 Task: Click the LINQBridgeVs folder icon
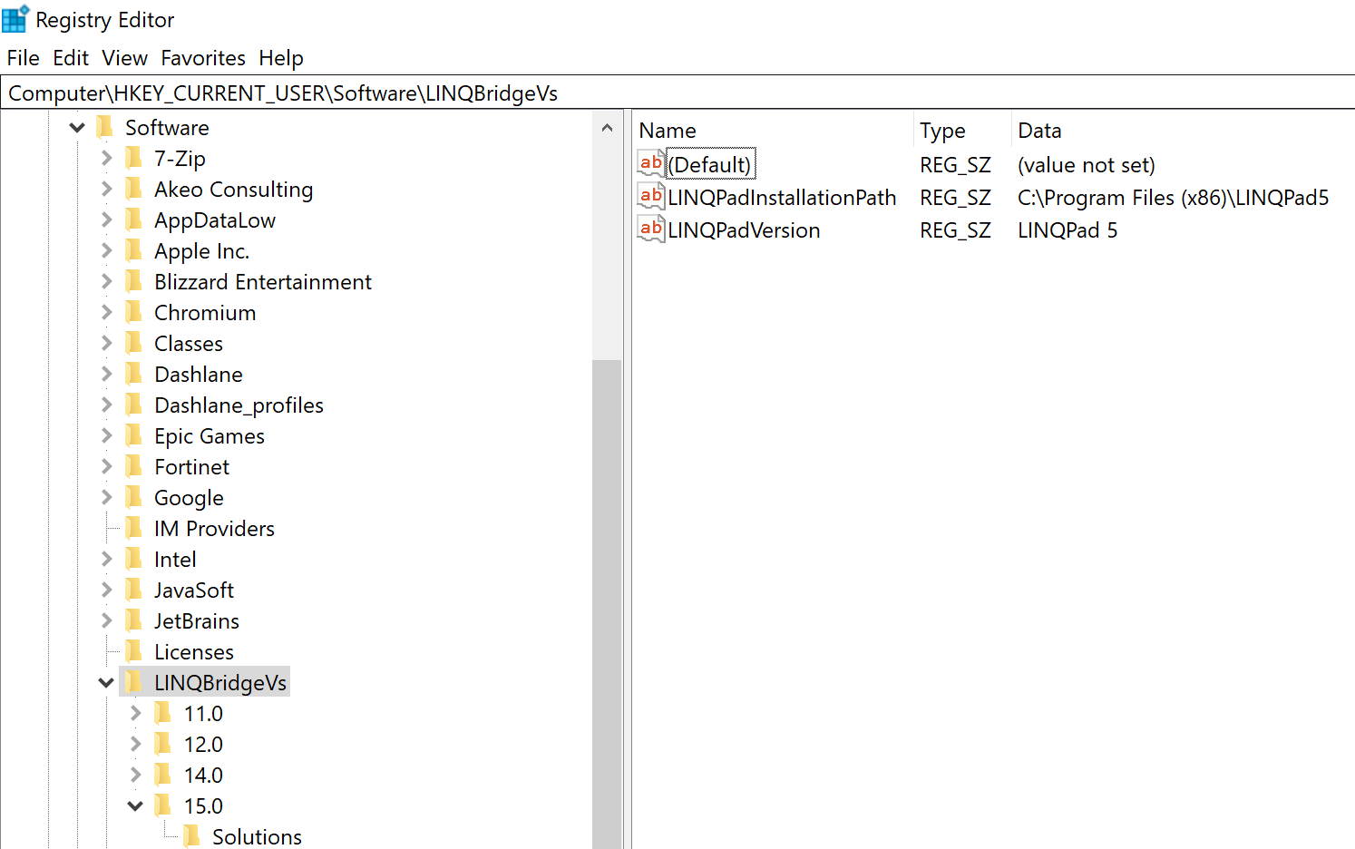coord(133,682)
